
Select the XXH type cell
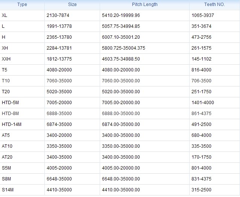6,59
